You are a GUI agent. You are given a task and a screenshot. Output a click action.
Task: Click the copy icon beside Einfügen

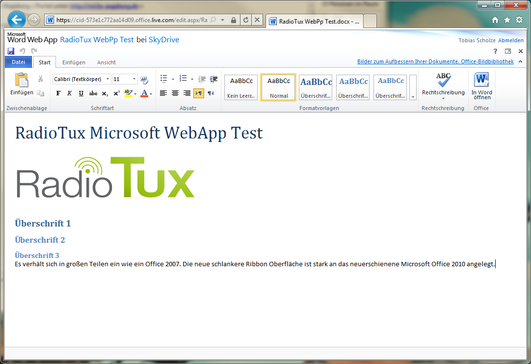41,93
